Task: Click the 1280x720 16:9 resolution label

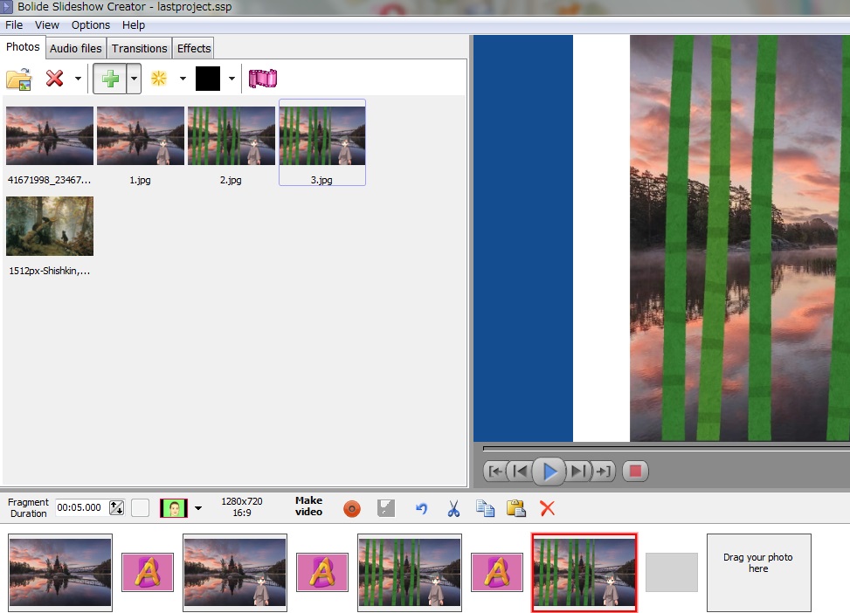Action: tap(242, 507)
